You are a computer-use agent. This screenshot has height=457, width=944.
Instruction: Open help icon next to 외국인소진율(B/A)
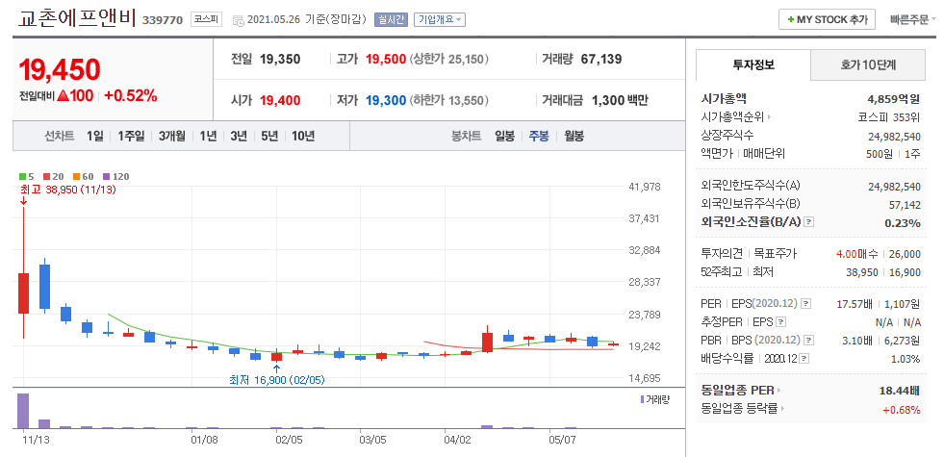coord(809,222)
